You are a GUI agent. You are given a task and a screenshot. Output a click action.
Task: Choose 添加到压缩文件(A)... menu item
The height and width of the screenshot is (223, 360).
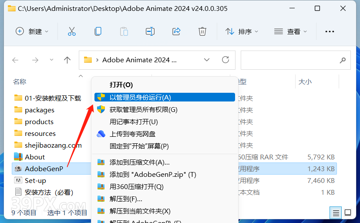(165, 162)
